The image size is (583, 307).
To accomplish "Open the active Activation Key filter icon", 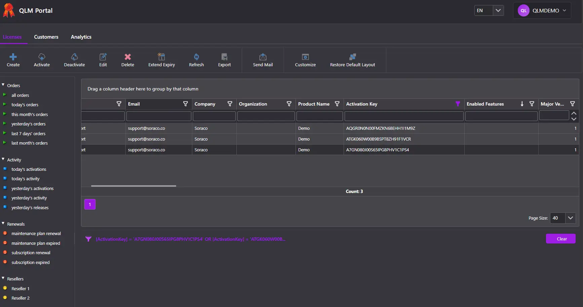I will (x=458, y=104).
